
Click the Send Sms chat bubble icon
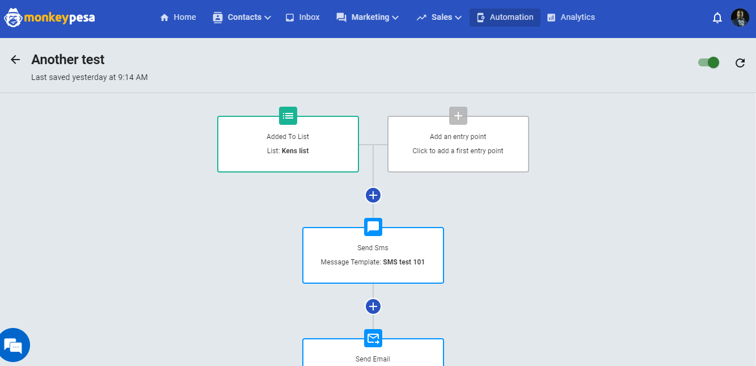tap(373, 227)
